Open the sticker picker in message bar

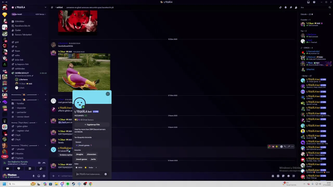[x=283, y=176]
